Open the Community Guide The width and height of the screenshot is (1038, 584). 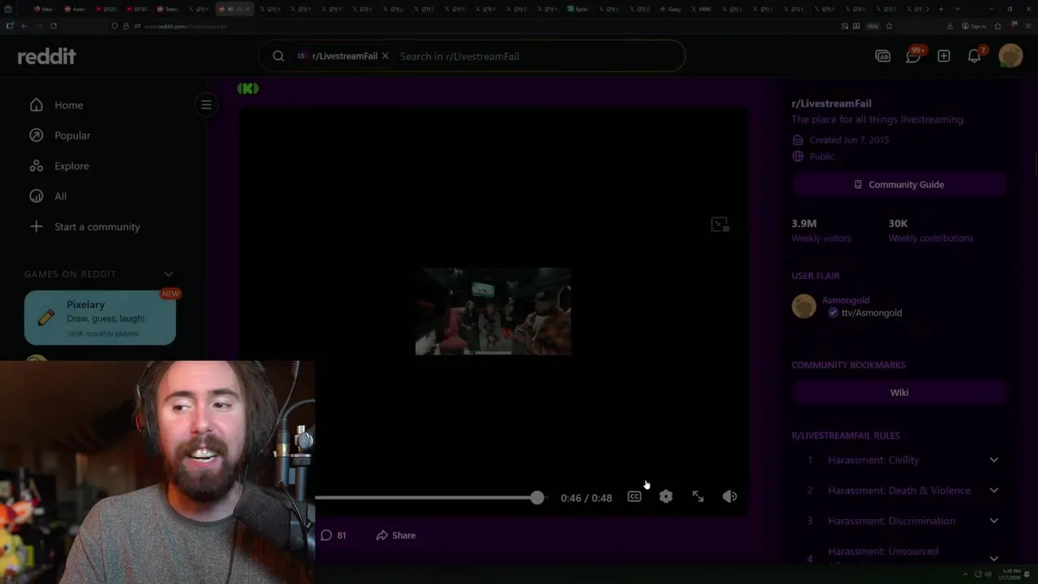pos(899,184)
